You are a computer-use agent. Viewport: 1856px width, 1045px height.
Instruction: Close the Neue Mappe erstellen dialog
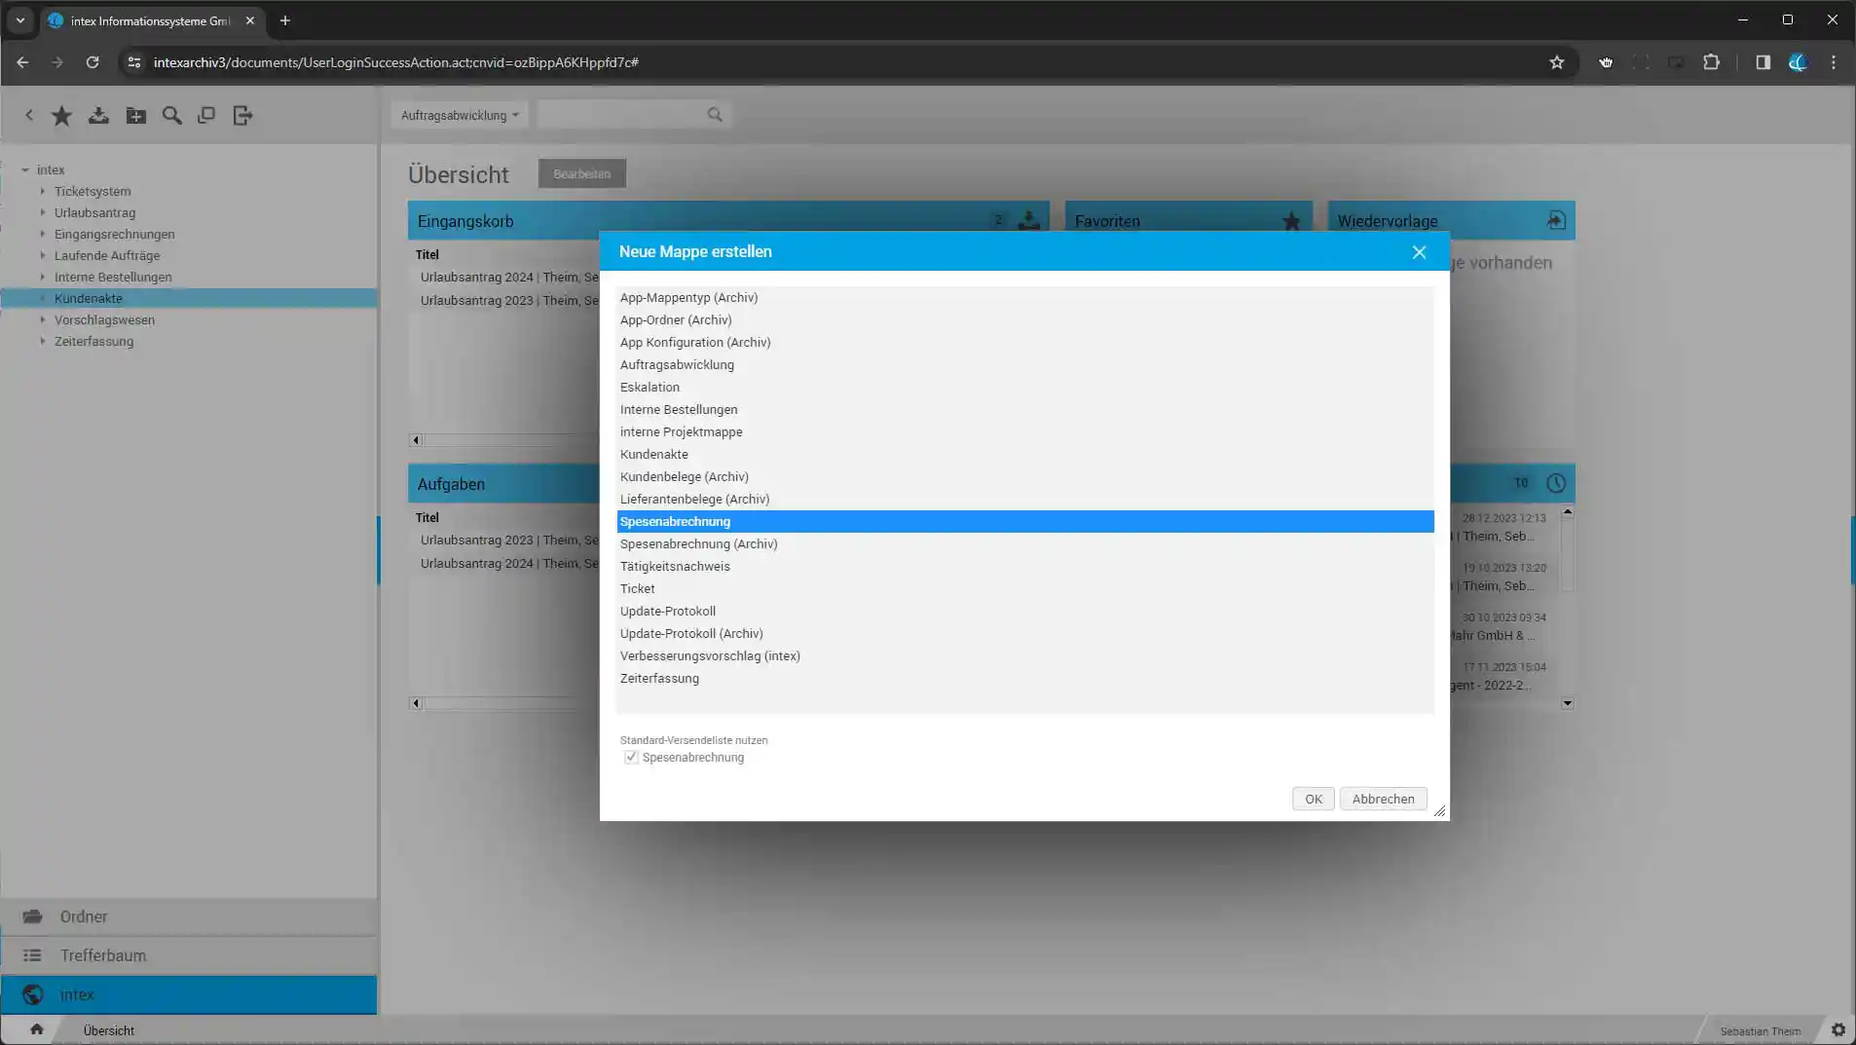click(1419, 252)
